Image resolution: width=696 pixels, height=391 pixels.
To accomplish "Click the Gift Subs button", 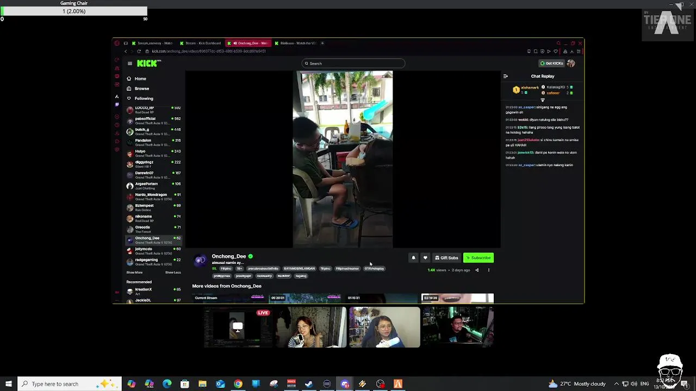I will click(x=446, y=258).
